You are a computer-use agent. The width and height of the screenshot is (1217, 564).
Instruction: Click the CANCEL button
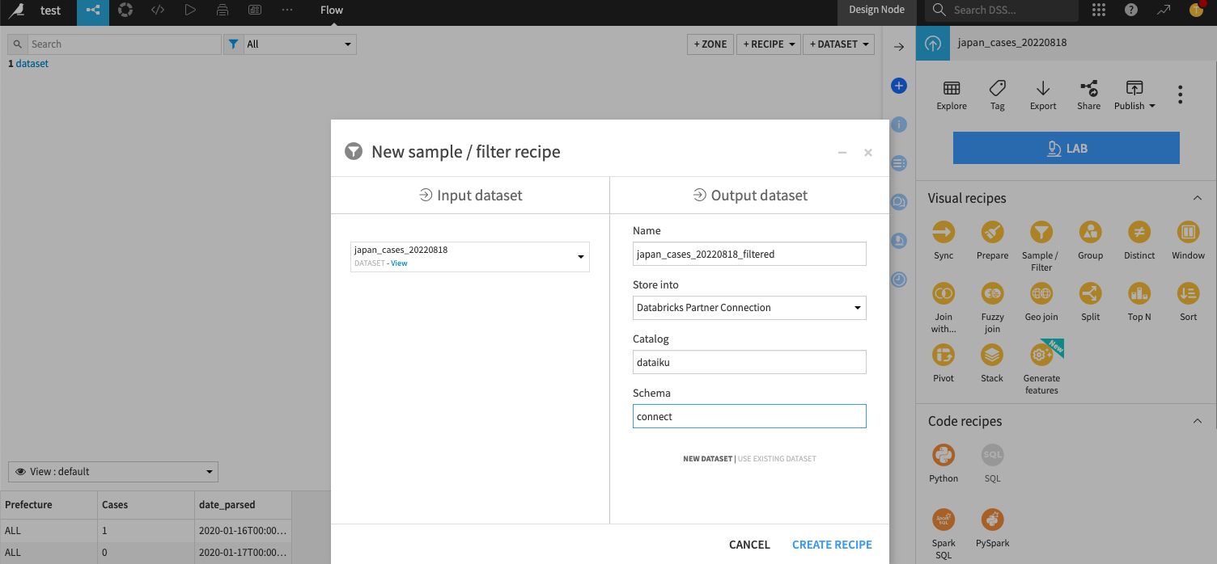click(x=749, y=545)
